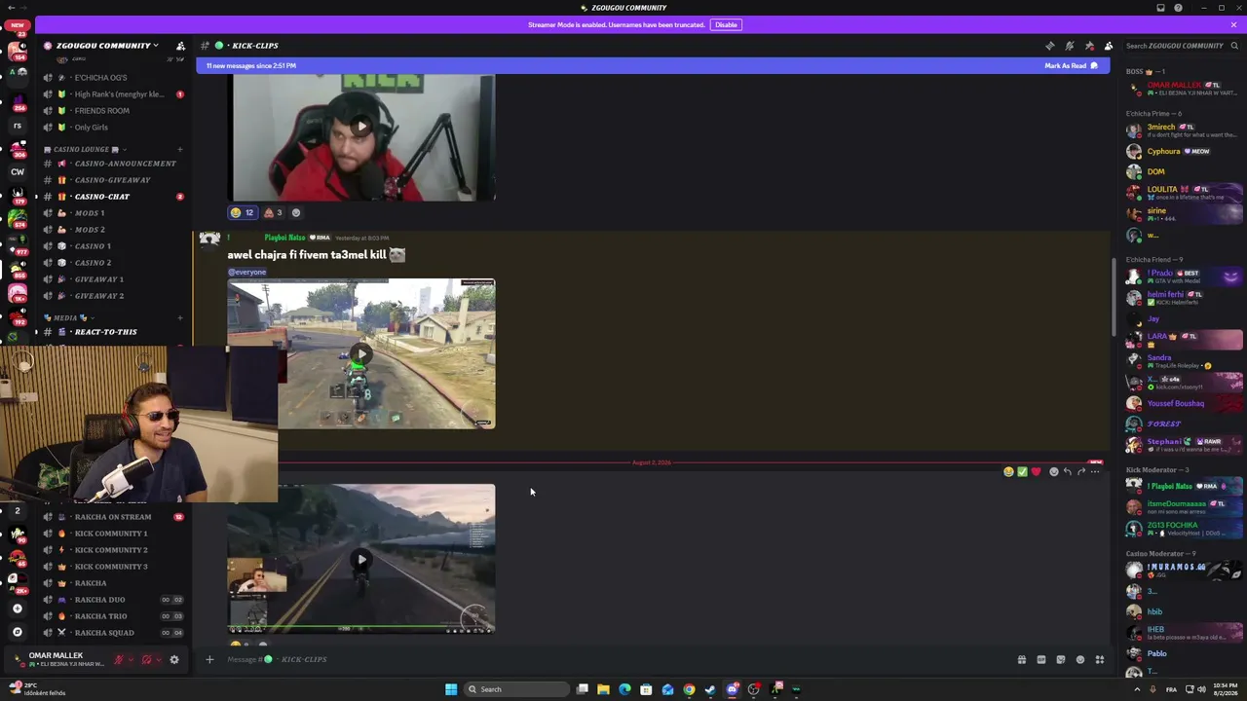Toggle the poop emoji reaction with 3
The height and width of the screenshot is (701, 1247).
pyautogui.click(x=273, y=212)
